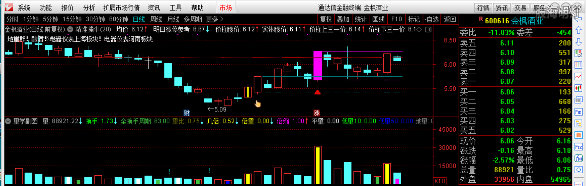The width and height of the screenshot is (586, 186).
Task: Open the 功能 menu
Action: (46, 7)
